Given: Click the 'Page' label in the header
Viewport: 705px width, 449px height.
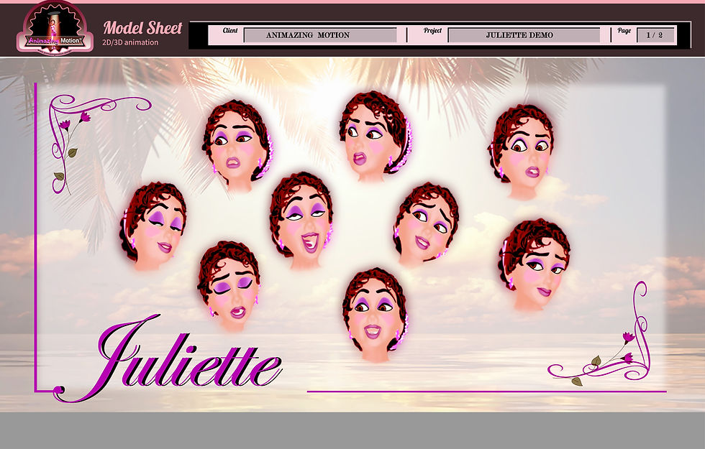Looking at the screenshot, I should 624,30.
